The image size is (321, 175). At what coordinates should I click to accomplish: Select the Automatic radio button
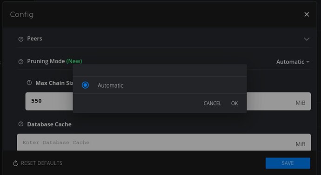[85, 85]
